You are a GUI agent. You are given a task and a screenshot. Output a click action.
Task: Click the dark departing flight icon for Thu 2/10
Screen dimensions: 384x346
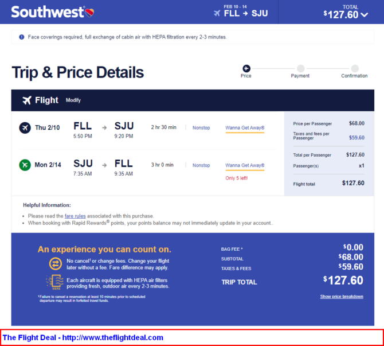pos(25,128)
